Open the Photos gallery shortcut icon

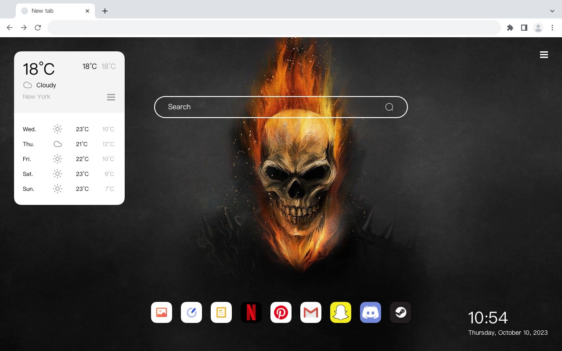point(162,312)
